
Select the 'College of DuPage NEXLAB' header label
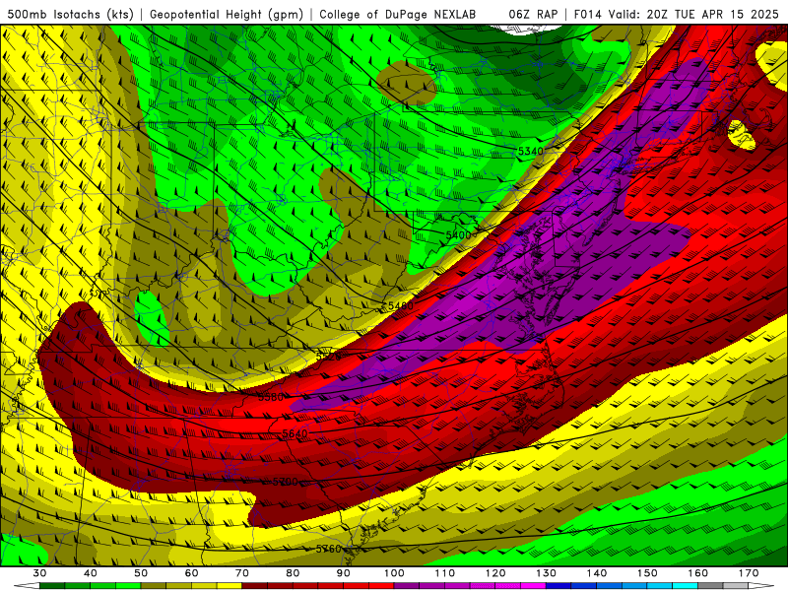pos(397,14)
